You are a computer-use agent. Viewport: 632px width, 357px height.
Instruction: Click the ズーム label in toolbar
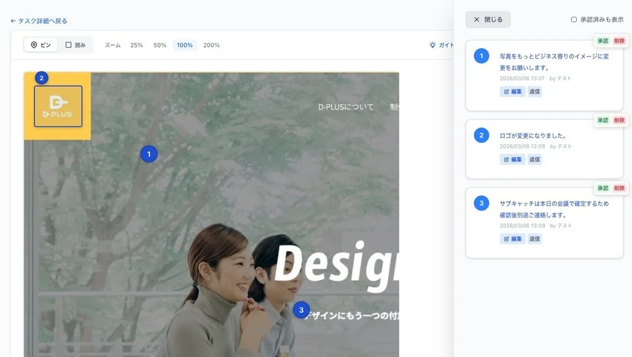[x=112, y=45]
